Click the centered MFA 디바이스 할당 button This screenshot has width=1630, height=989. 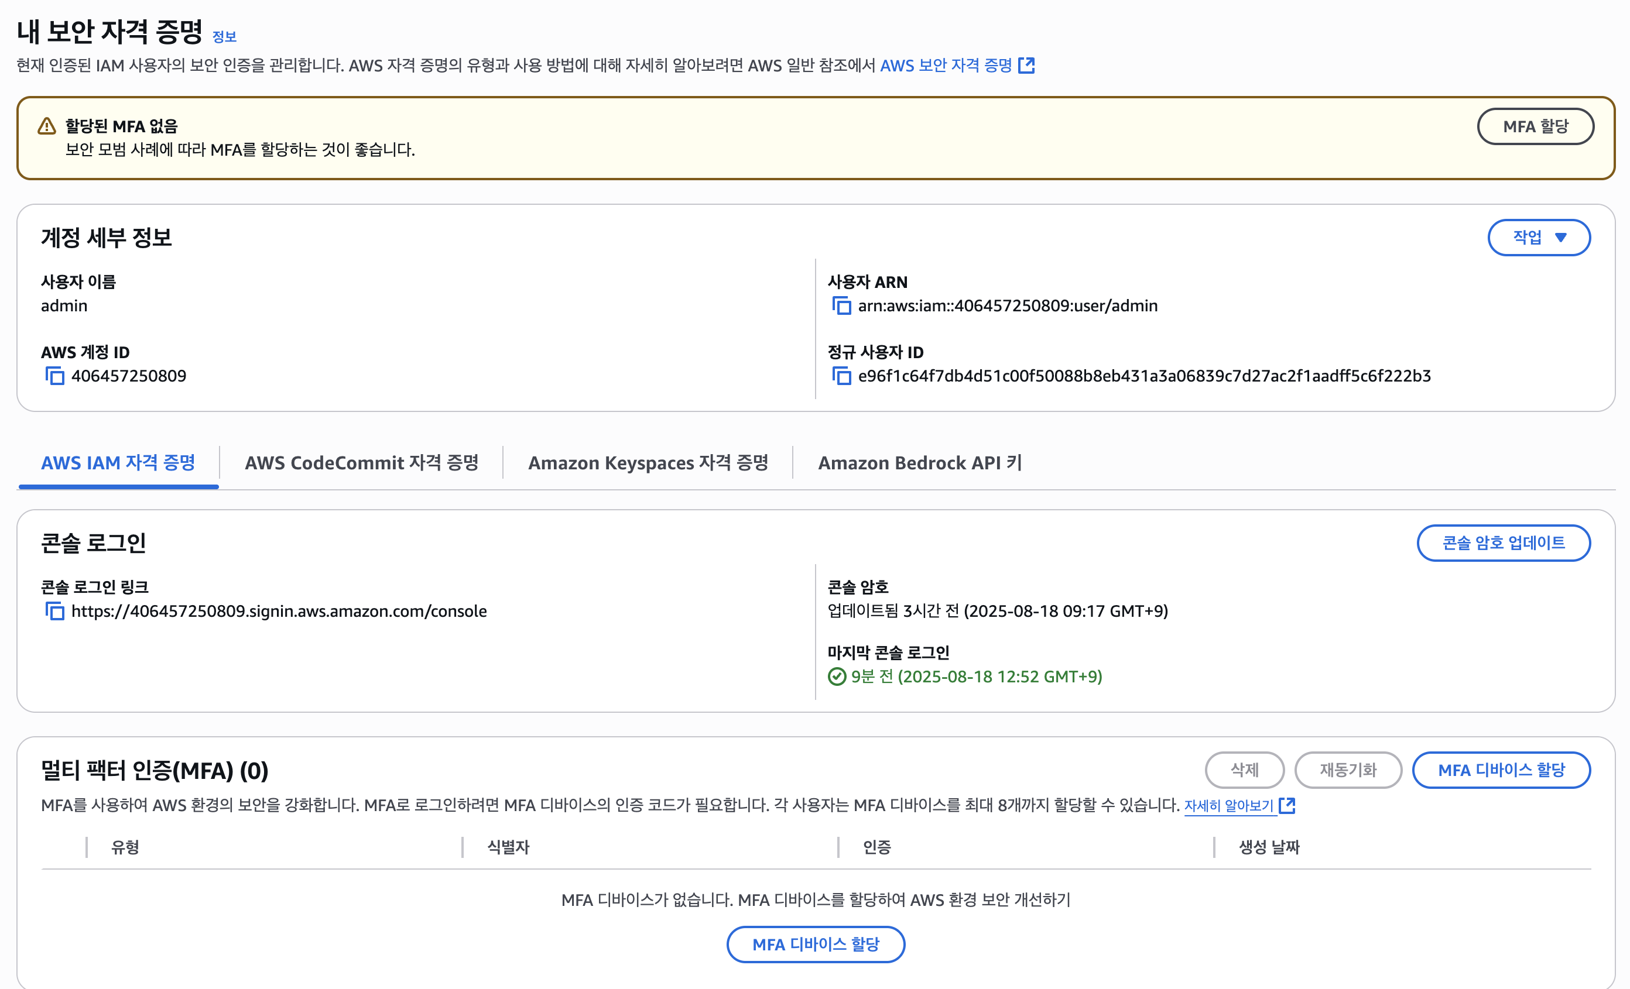pos(815,944)
